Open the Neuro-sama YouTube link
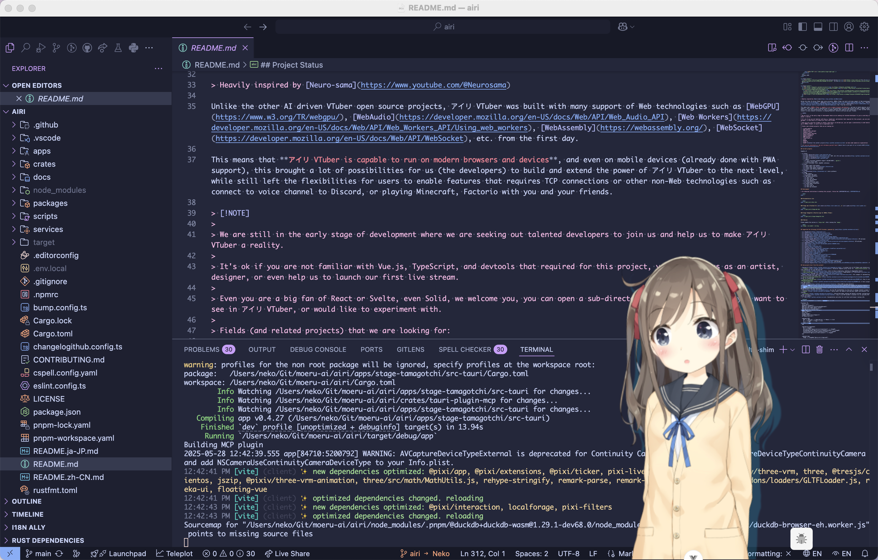878x560 pixels. pyautogui.click(x=433, y=85)
